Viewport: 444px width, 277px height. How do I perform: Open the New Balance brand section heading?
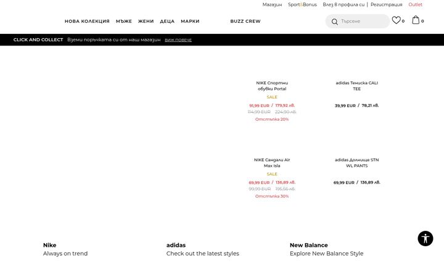309,245
